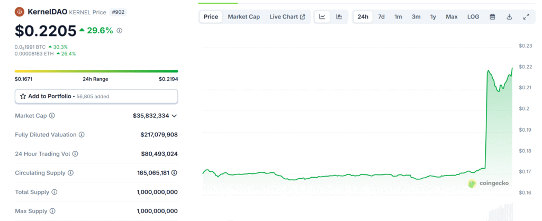
Task: Select the Price tab
Action: coord(211,17)
